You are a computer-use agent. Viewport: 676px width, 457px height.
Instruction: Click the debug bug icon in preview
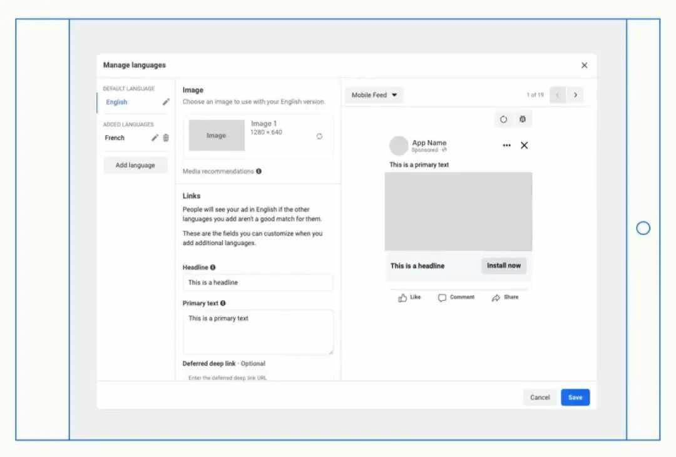point(523,119)
